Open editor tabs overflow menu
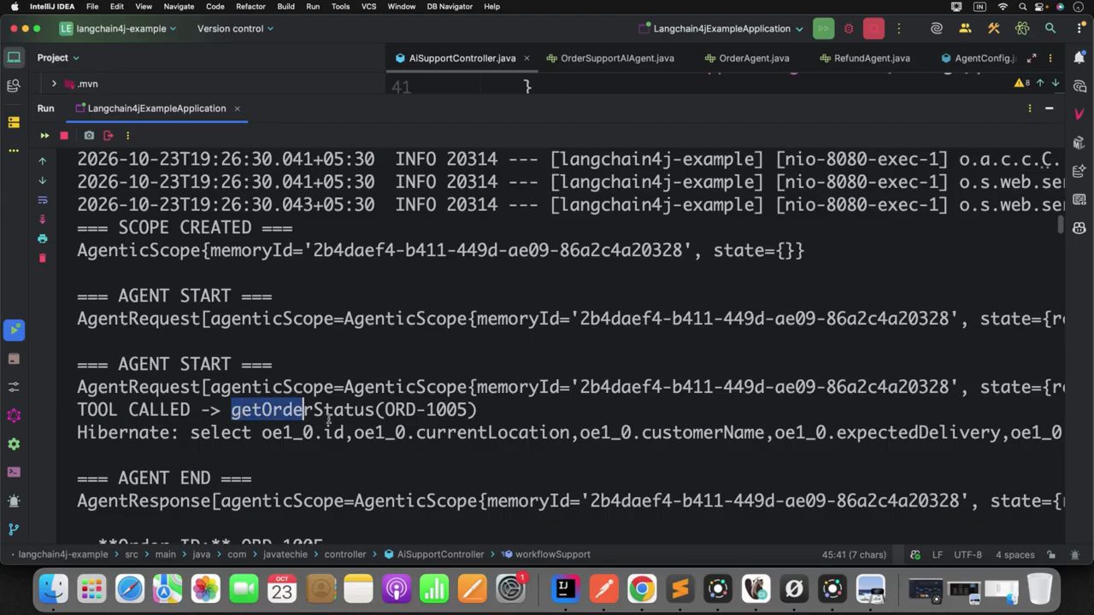 point(1050,58)
